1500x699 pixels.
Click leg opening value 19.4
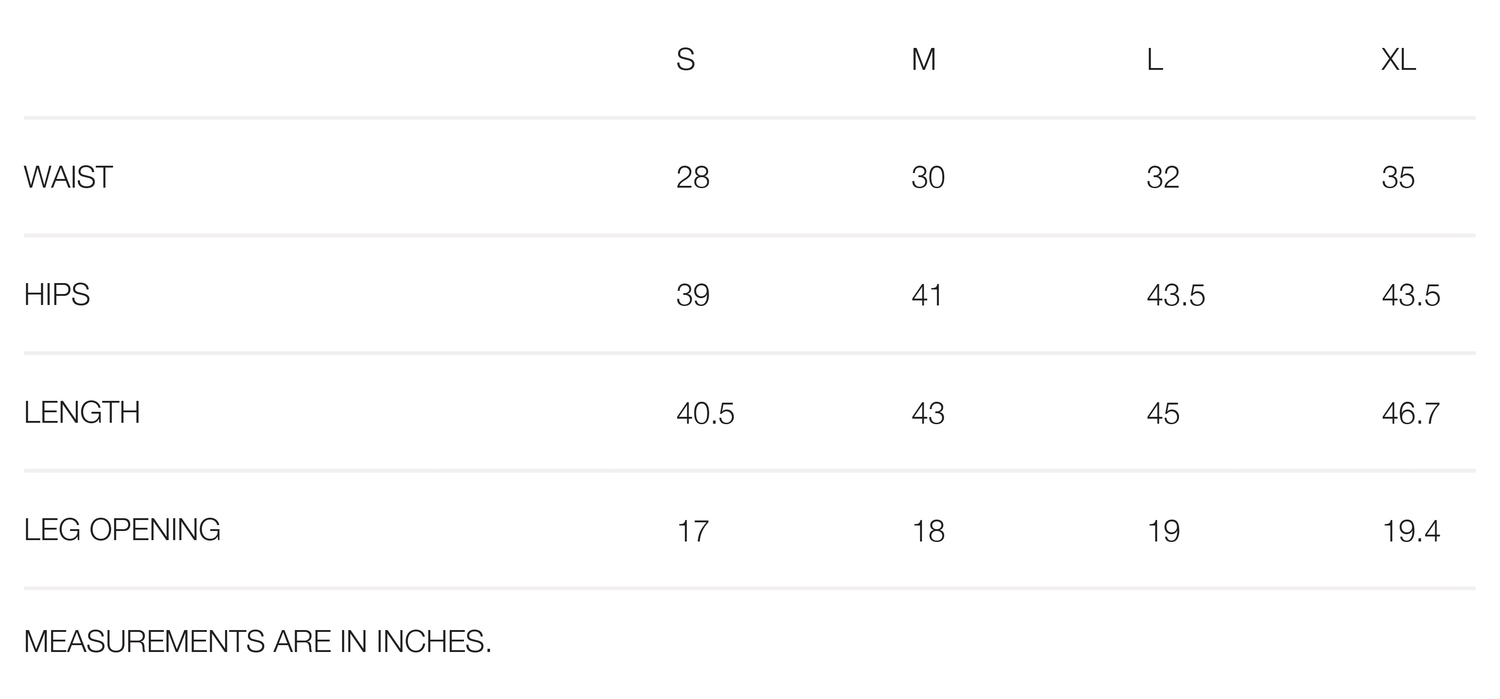coord(1411,531)
